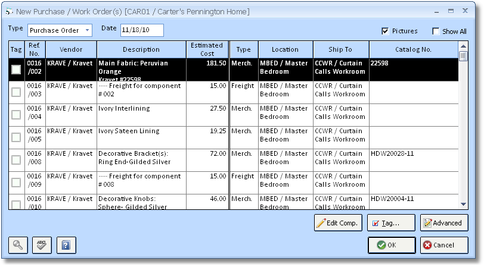Click the estimated cost 181.50

[216, 63]
